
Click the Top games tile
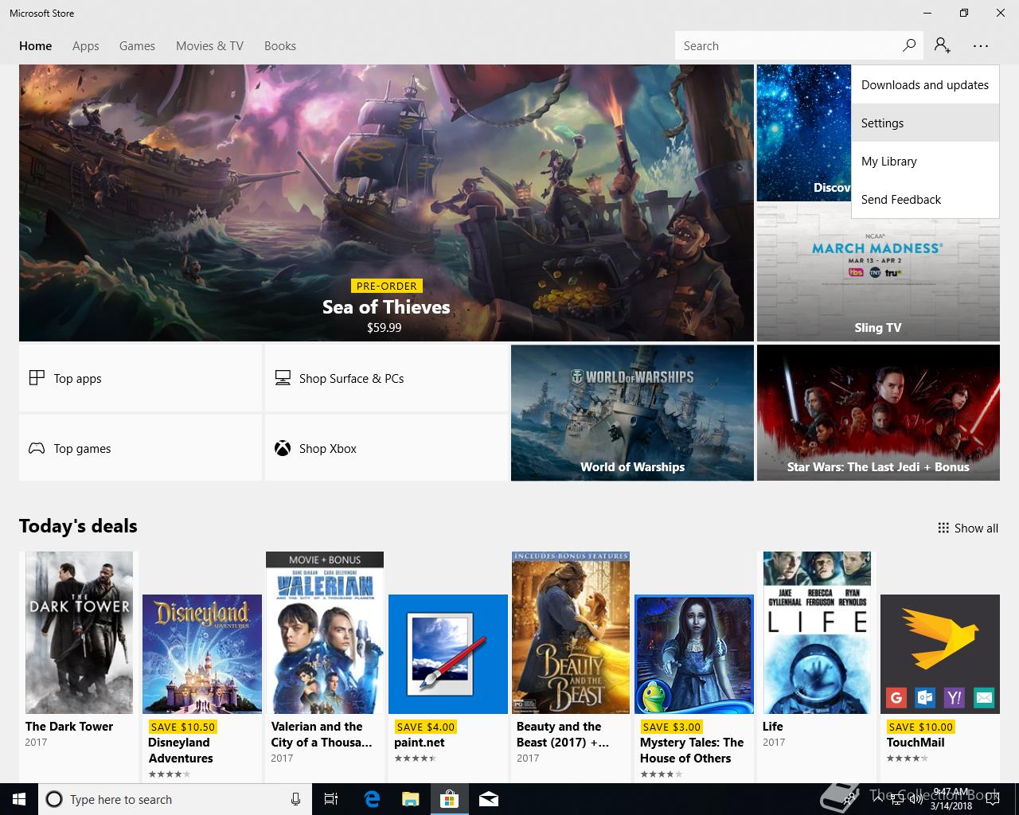(x=140, y=448)
